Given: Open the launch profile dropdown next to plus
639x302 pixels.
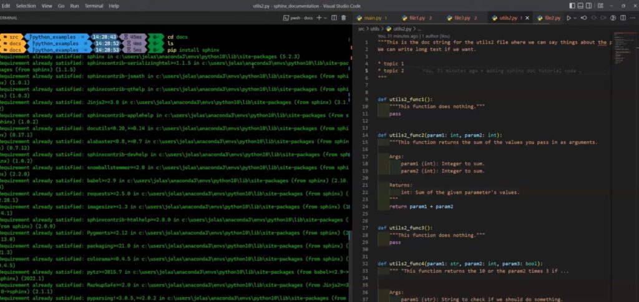Looking at the screenshot, I should click(x=325, y=18).
